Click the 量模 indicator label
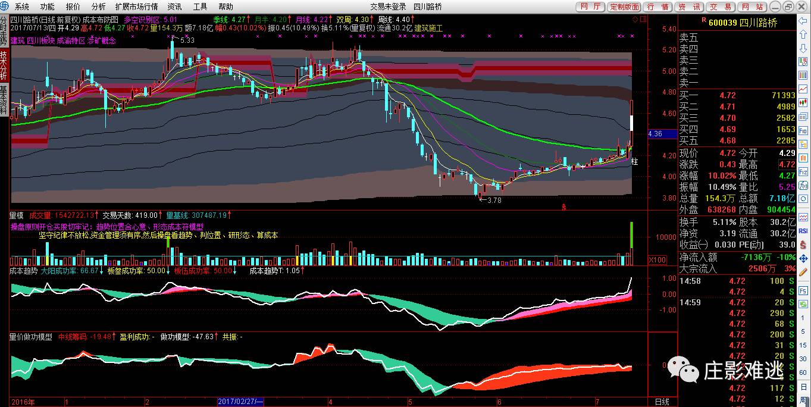This screenshot has height=407, width=811. click(x=17, y=215)
